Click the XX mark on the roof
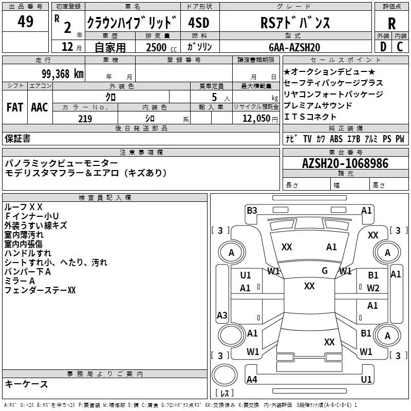Viewport: 411px width, 411px height. tap(309, 286)
